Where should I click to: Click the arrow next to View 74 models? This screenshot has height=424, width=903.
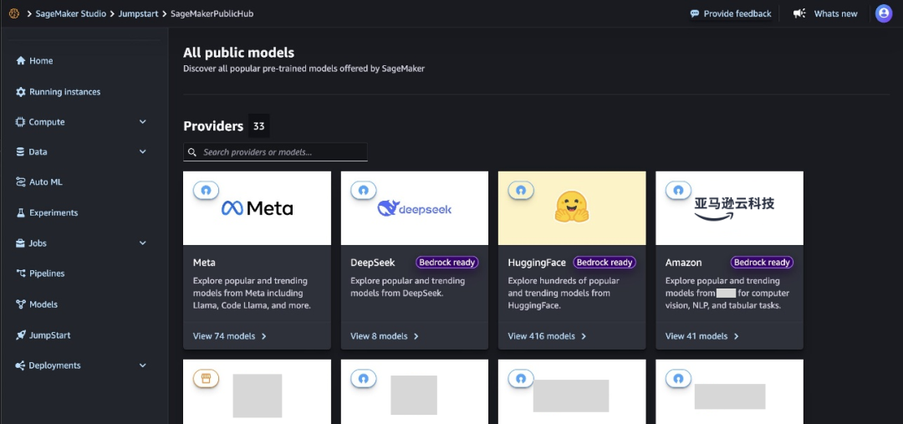[263, 336]
